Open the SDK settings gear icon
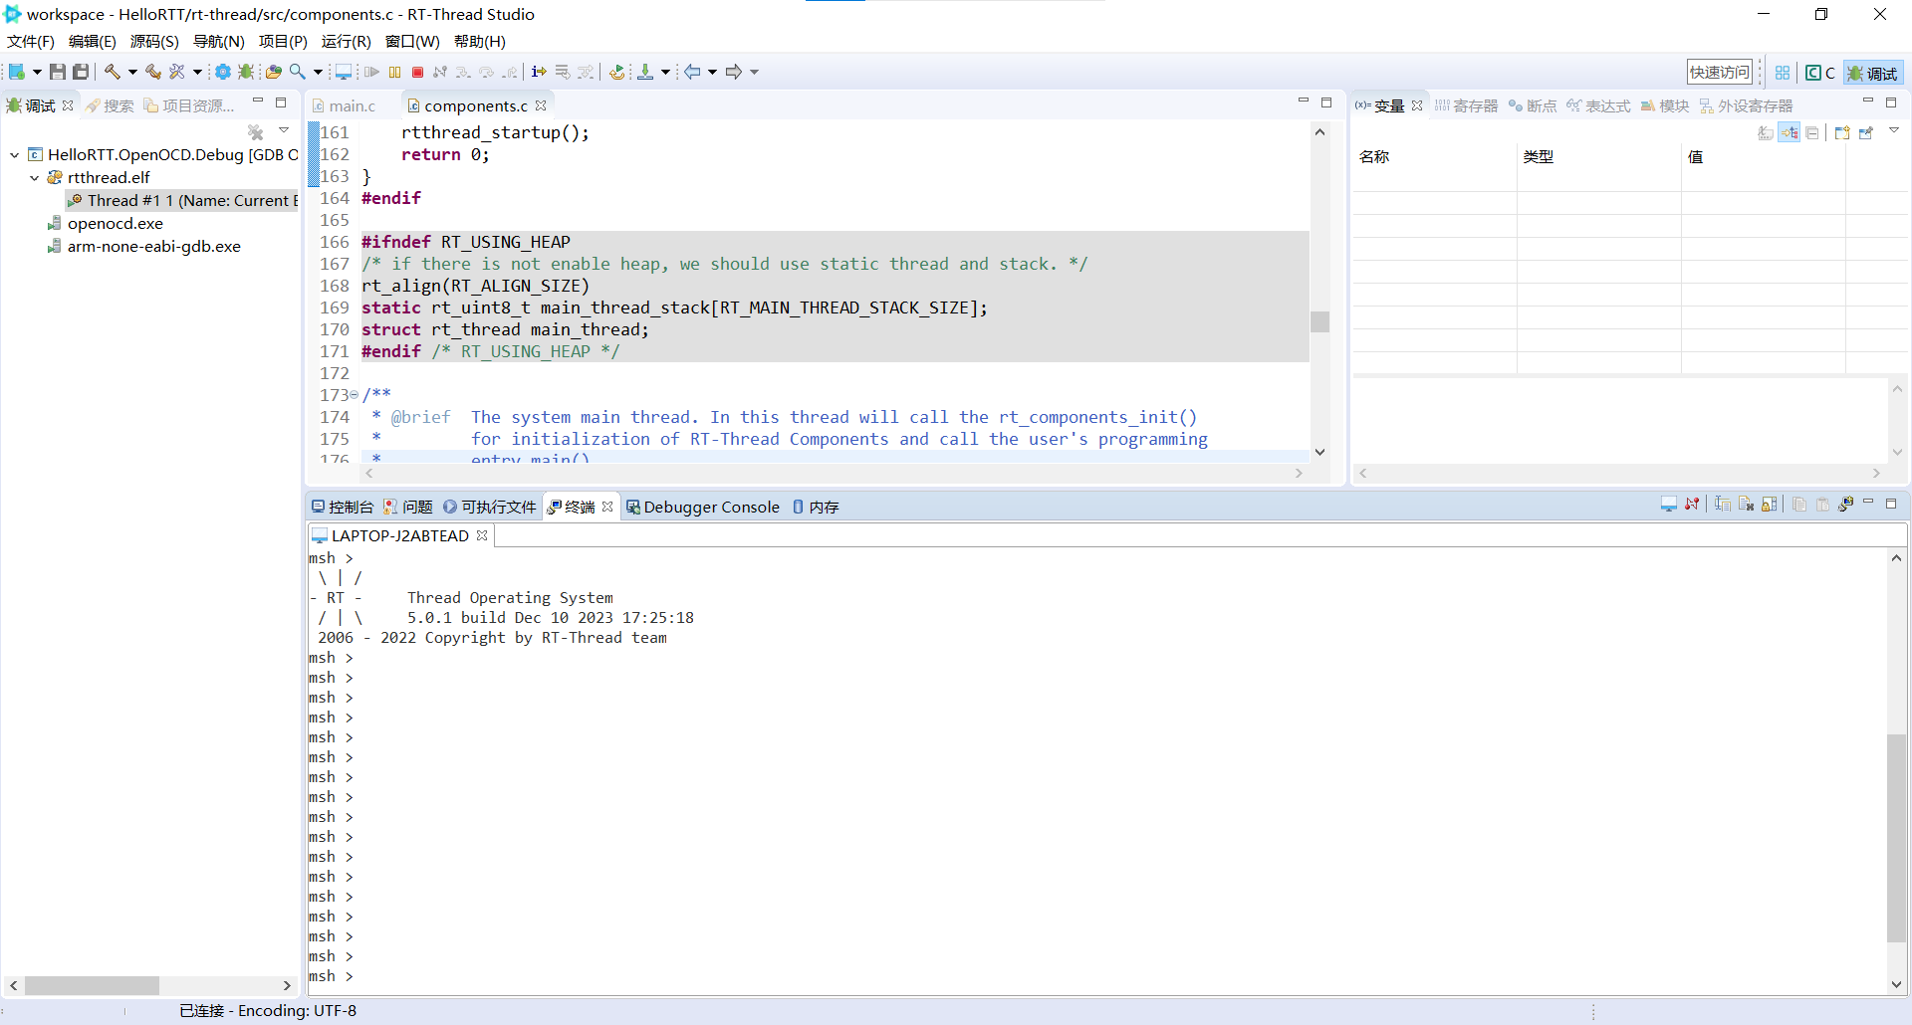This screenshot has height=1025, width=1912. 223,72
